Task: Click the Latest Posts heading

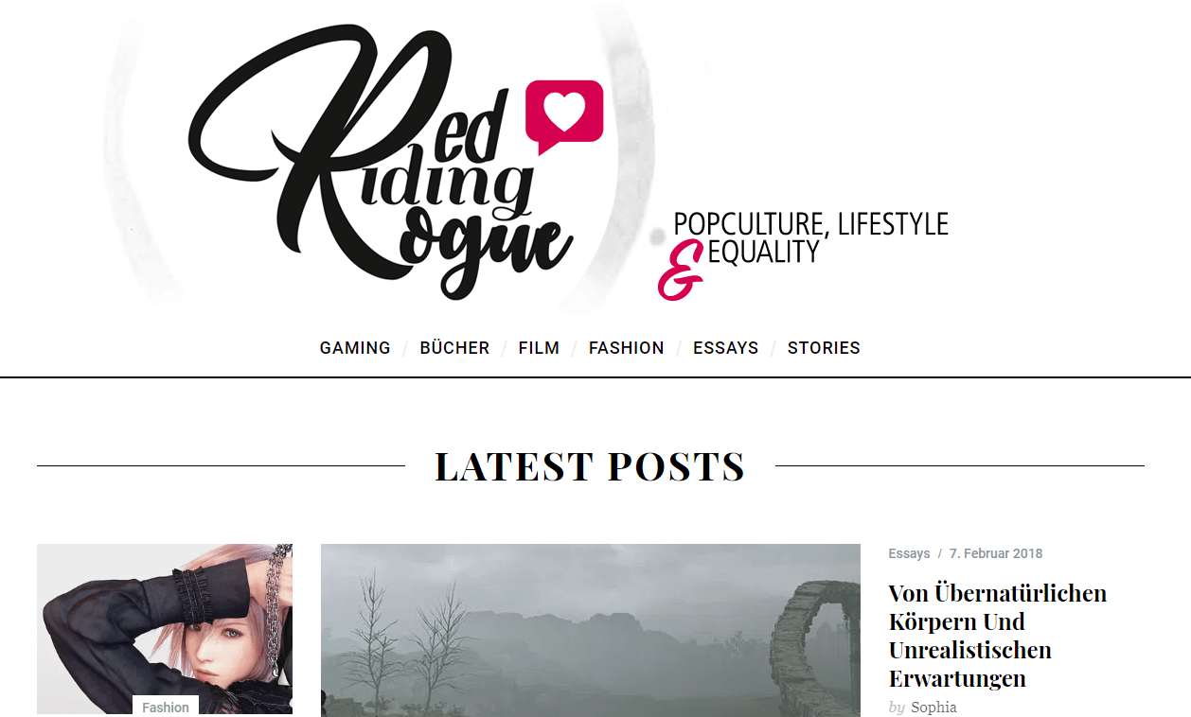Action: (590, 466)
